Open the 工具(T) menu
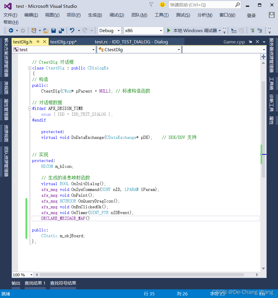The image size is (278, 298). tap(162, 15)
